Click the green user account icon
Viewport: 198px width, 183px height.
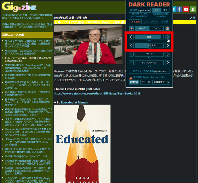click(x=193, y=9)
